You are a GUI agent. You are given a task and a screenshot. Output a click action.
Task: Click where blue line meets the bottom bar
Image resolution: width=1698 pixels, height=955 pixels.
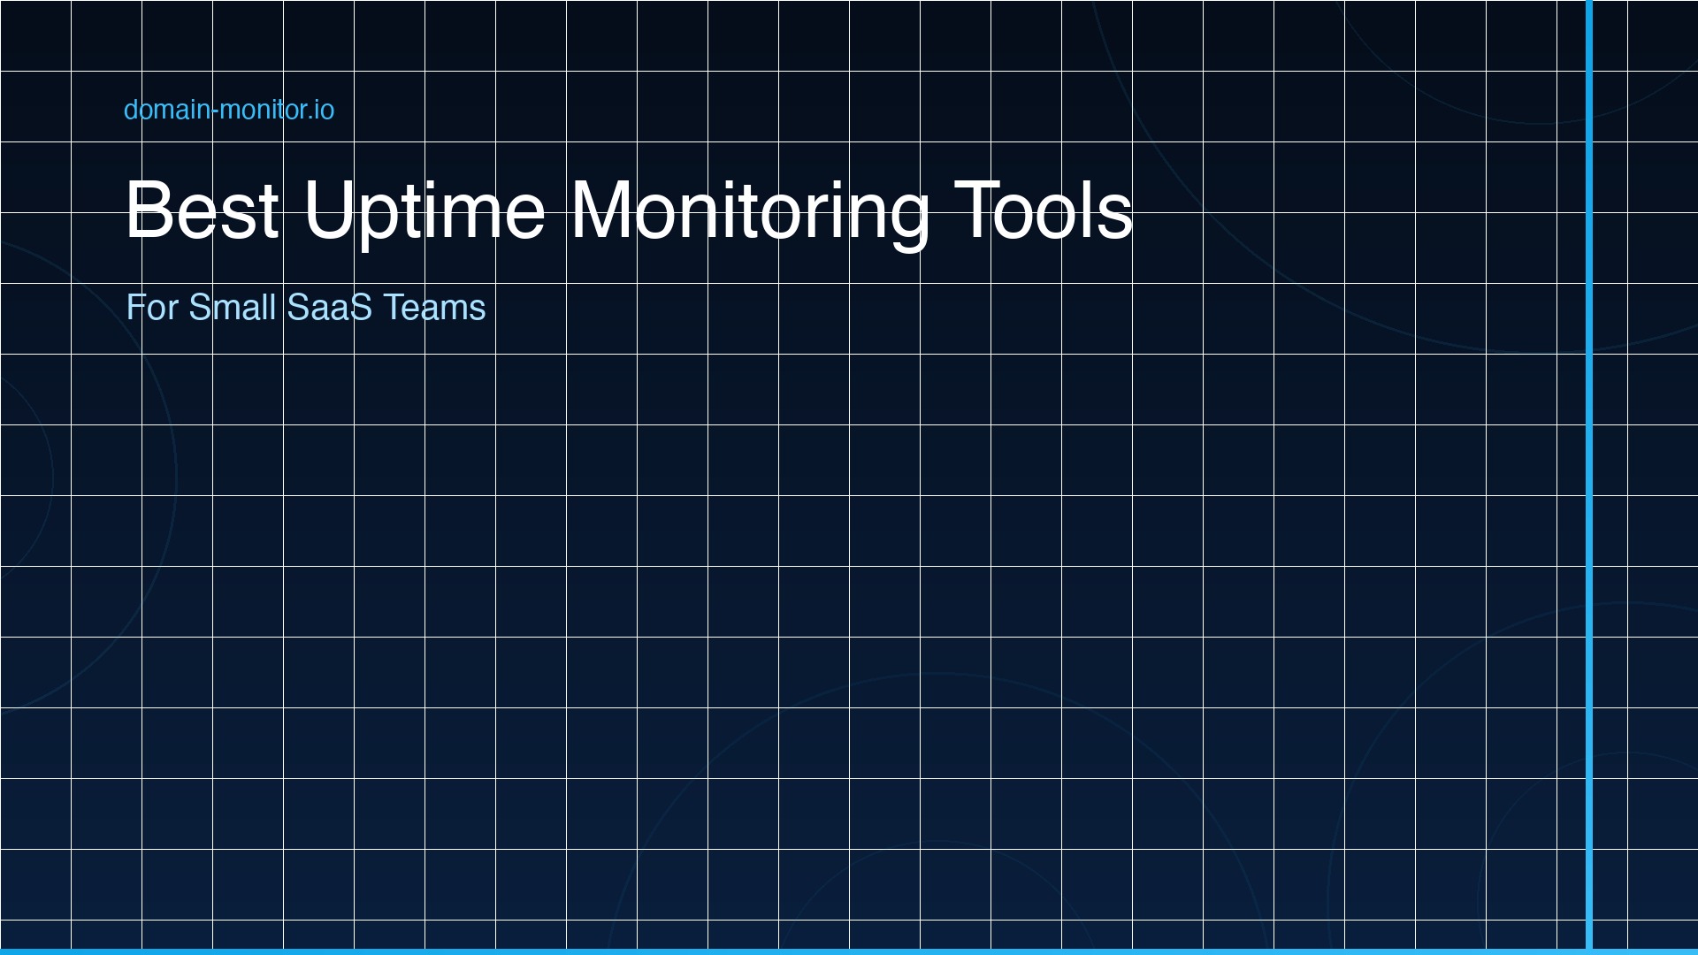click(1590, 948)
